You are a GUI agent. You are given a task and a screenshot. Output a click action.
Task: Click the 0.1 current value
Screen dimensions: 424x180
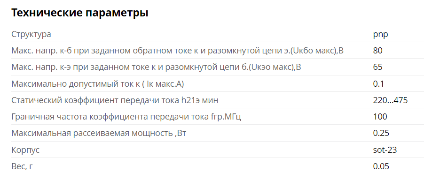(x=378, y=84)
